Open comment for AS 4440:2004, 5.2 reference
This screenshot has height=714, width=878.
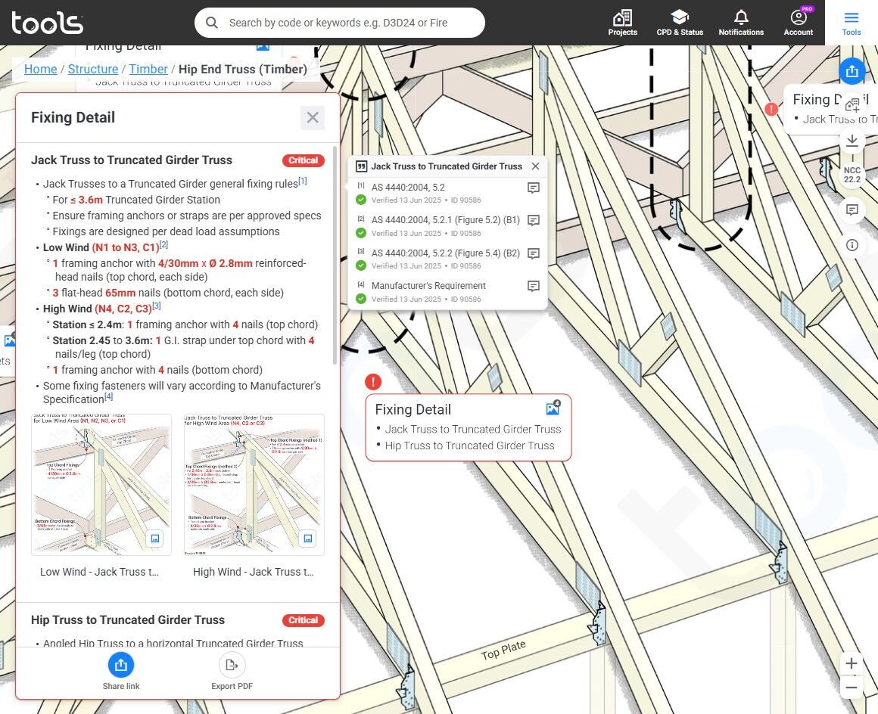tap(533, 188)
